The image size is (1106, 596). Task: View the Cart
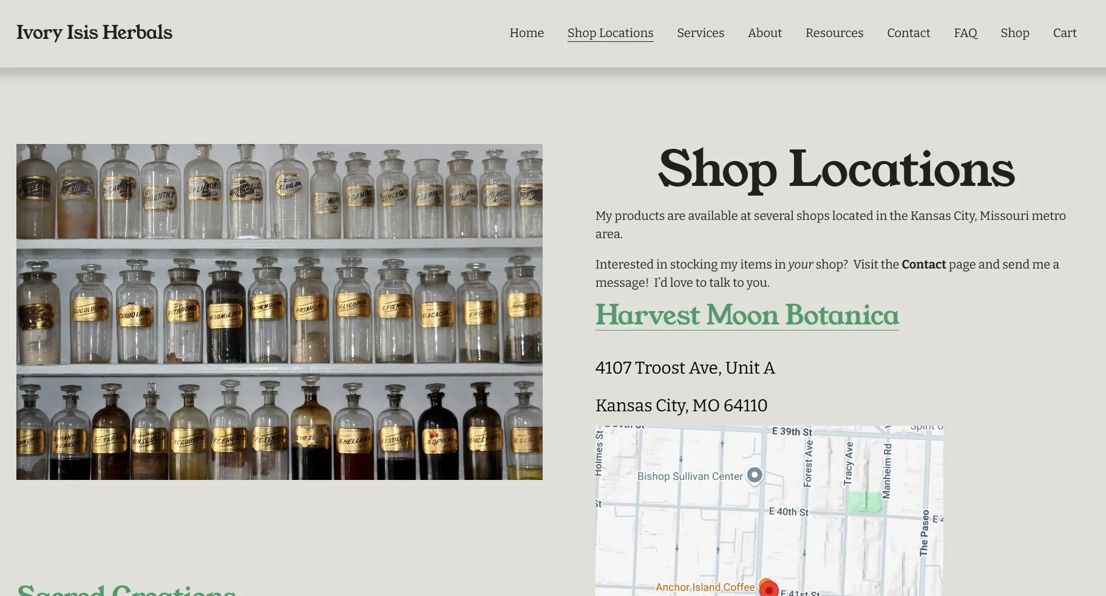click(1064, 33)
